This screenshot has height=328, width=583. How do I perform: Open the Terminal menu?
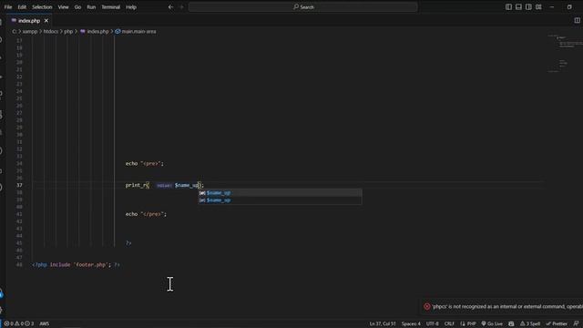pyautogui.click(x=111, y=7)
